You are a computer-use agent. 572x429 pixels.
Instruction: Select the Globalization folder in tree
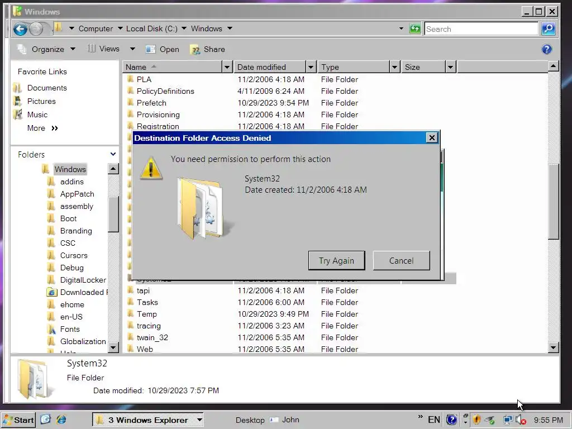[83, 341]
